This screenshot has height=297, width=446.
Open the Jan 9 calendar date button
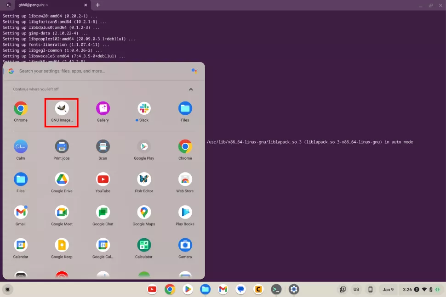[x=388, y=290]
